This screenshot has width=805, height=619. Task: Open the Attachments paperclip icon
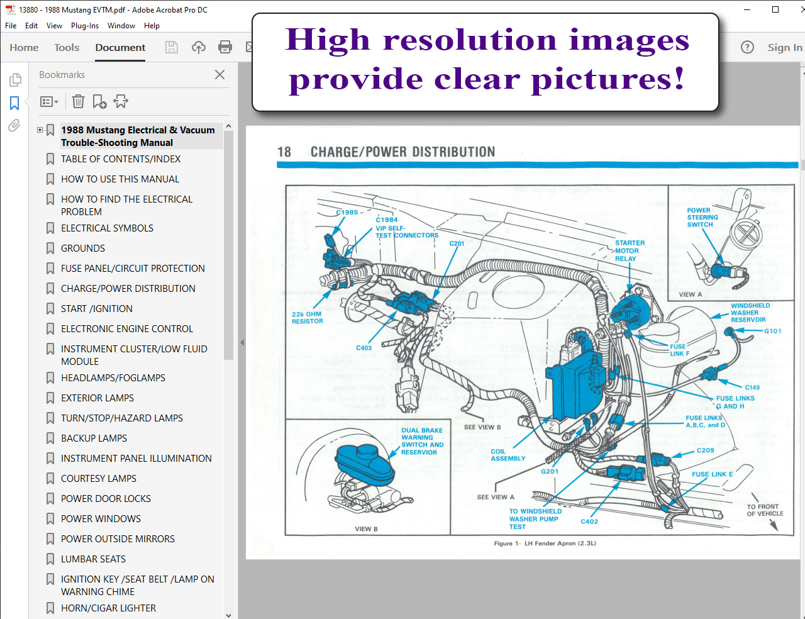(14, 125)
